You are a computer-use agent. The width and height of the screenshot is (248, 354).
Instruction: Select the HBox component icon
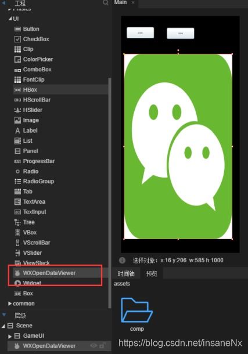(17, 90)
